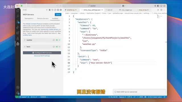Open errors and warnings in status bar
182x102 pixels.
(34, 97)
